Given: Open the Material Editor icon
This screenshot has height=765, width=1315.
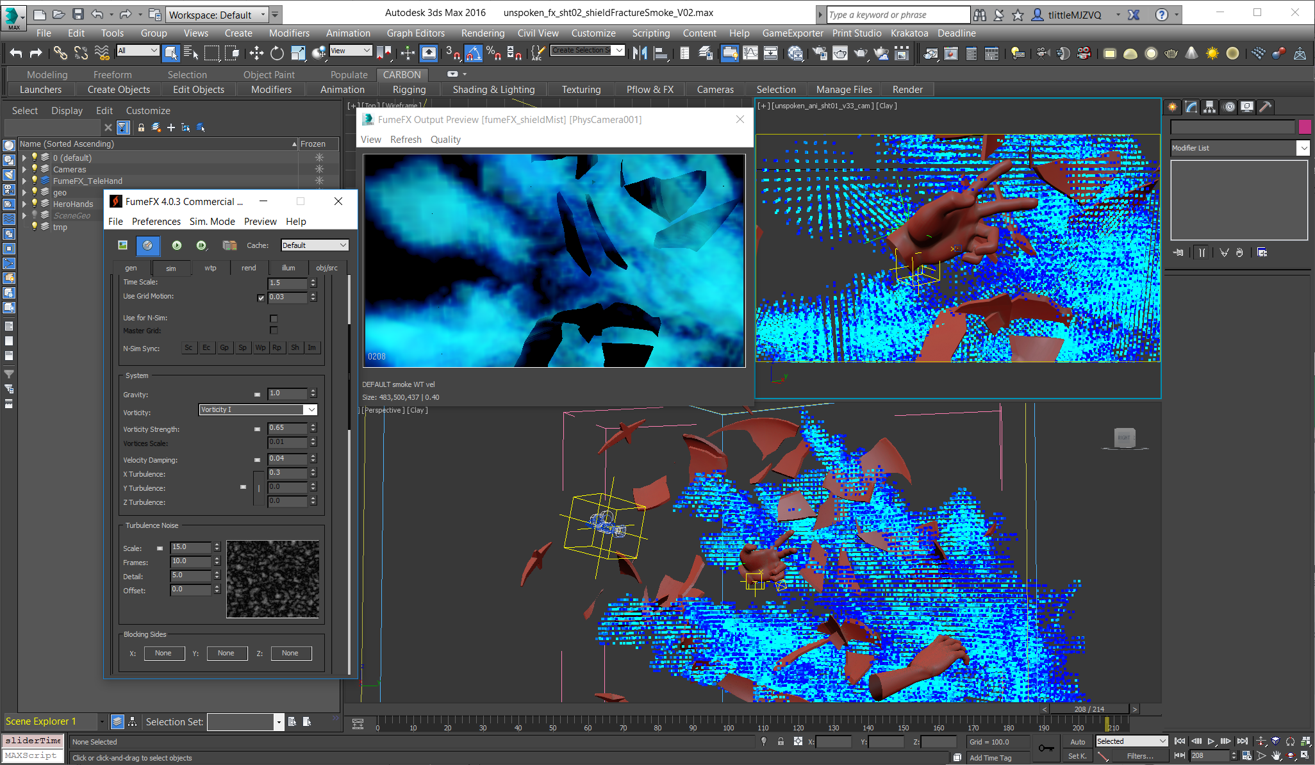Looking at the screenshot, I should [795, 53].
